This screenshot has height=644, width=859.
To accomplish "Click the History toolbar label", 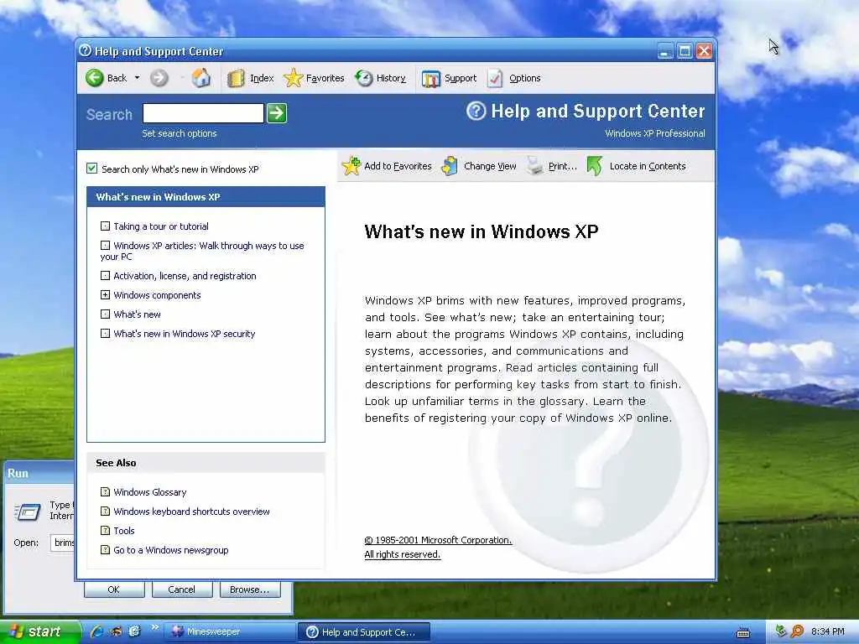I will pyautogui.click(x=391, y=78).
